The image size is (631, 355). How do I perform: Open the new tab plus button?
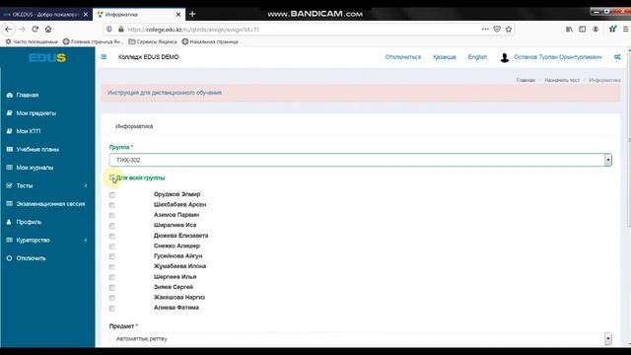(192, 14)
